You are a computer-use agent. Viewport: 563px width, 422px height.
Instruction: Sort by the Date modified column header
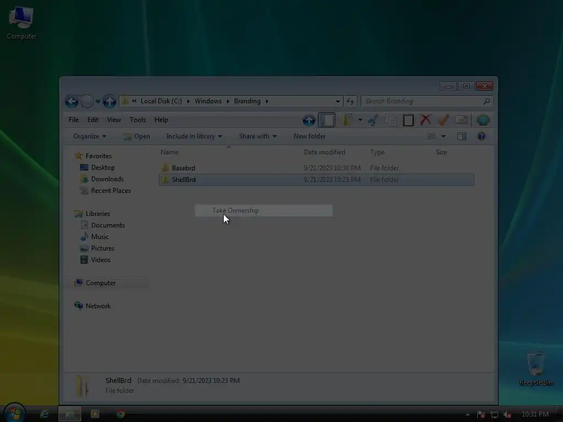(324, 152)
